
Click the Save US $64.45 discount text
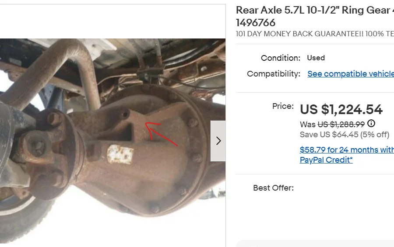pyautogui.click(x=344, y=134)
